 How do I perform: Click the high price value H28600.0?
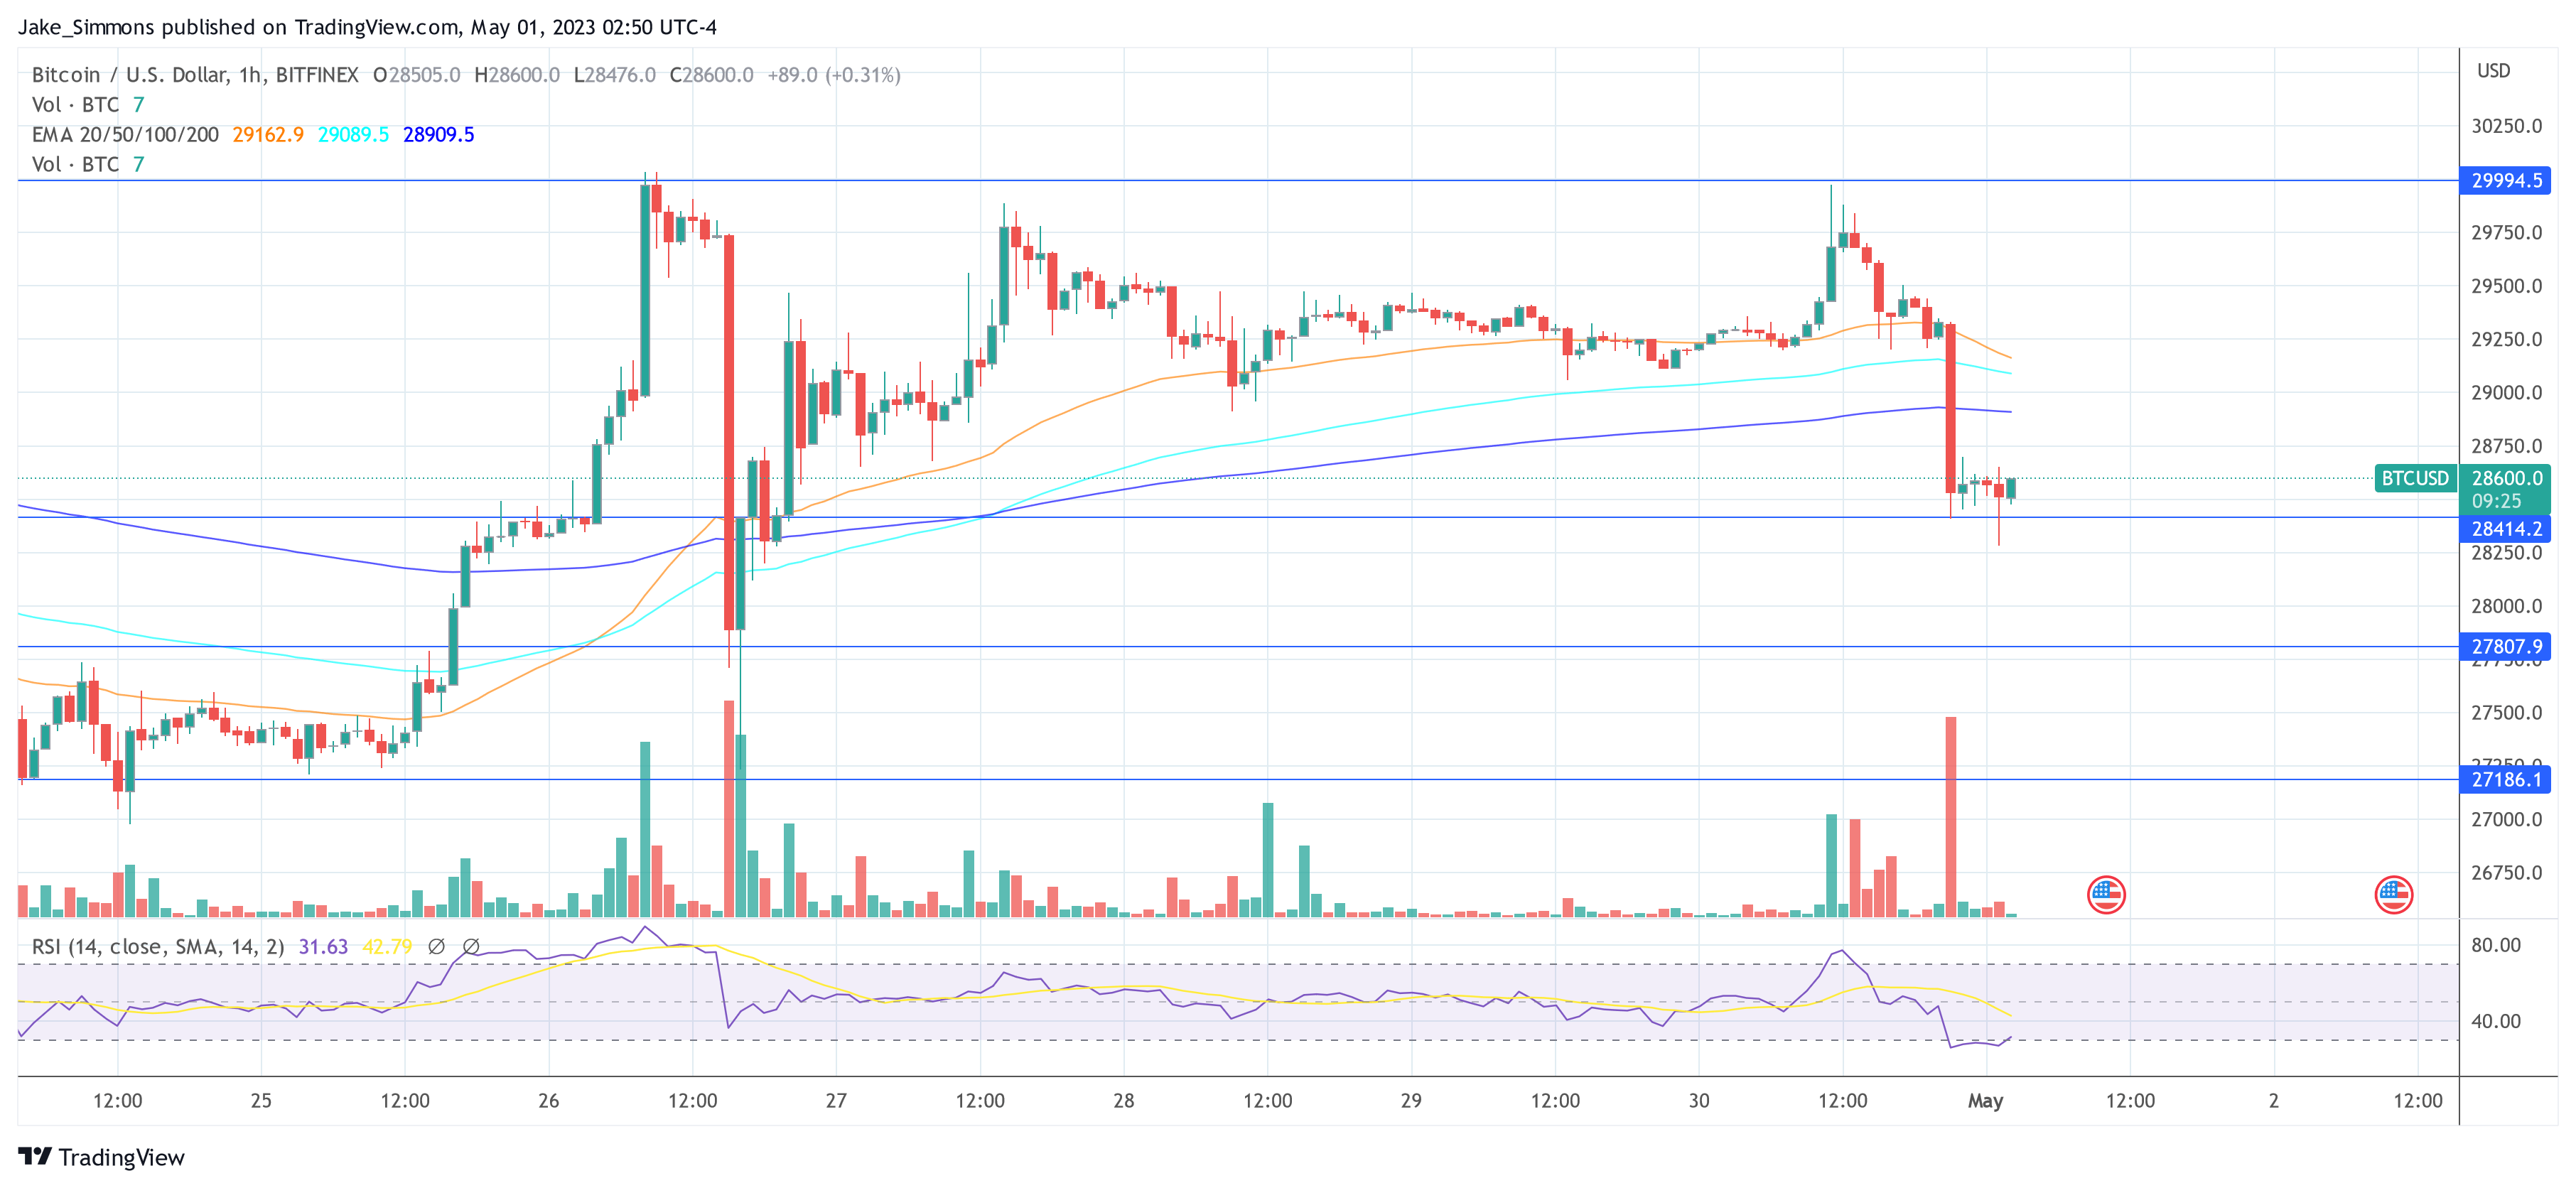click(x=517, y=75)
